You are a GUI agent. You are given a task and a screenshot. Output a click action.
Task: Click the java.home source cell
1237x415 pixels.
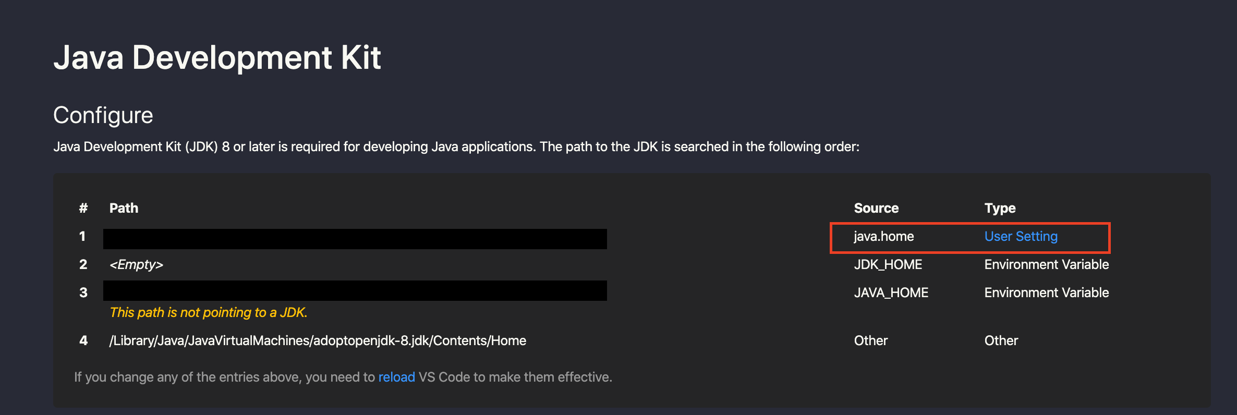[x=883, y=237]
